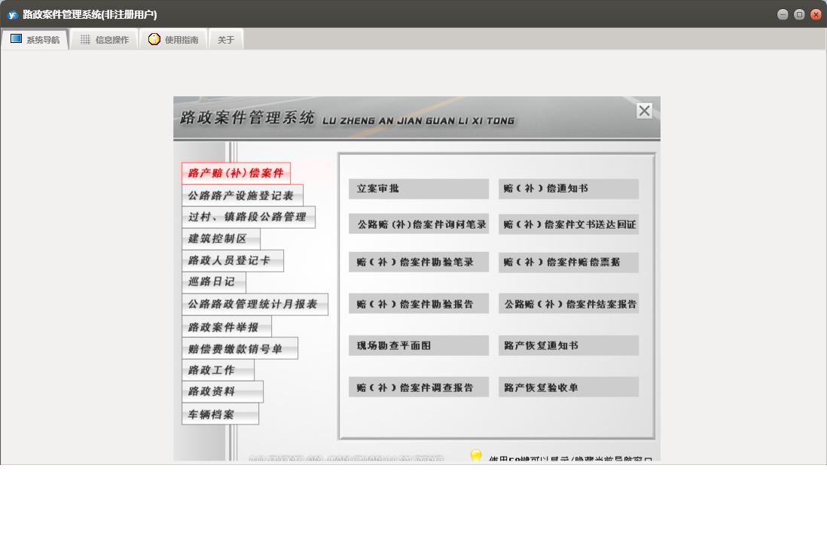
Task: Open the 信息操作 tab
Action: pyautogui.click(x=105, y=40)
